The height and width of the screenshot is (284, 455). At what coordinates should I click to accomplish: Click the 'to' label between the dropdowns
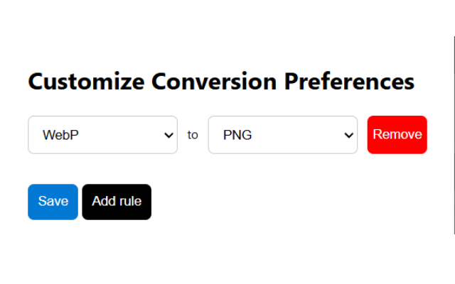tap(193, 135)
